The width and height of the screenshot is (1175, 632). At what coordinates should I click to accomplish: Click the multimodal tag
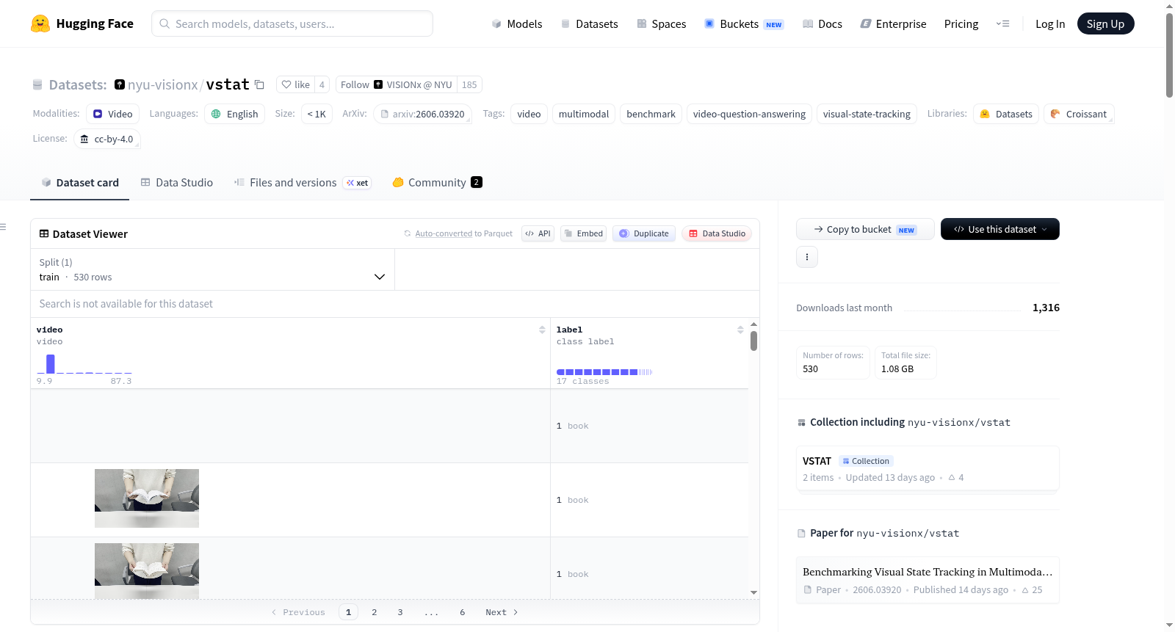click(584, 114)
